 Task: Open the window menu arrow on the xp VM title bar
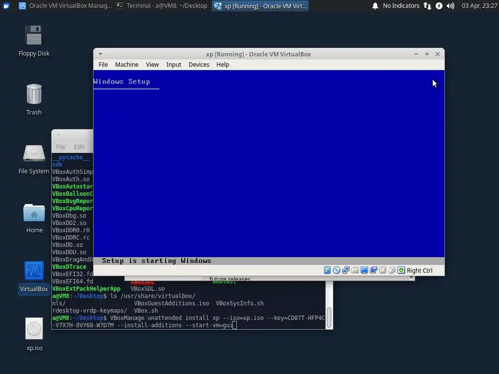pyautogui.click(x=100, y=54)
